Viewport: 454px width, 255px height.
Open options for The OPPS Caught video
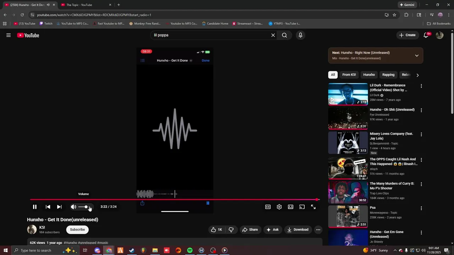tap(421, 160)
